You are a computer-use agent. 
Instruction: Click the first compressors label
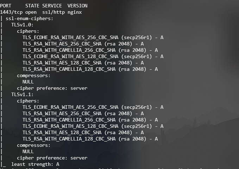(33, 76)
